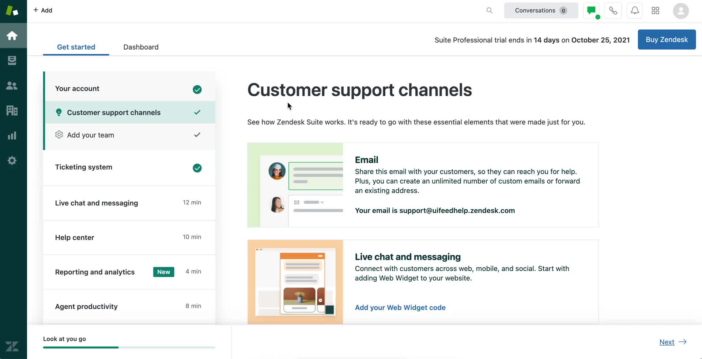The height and width of the screenshot is (359, 702).
Task: Select the Add your team step
Action: click(x=129, y=135)
